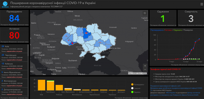Select the Київська row with 15 cases
The image size is (204, 99).
pos(14,66)
